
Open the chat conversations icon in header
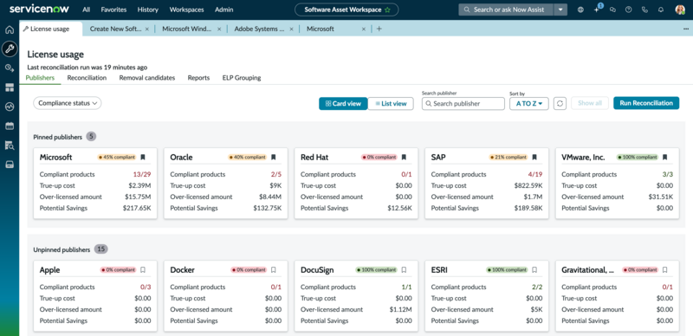pos(612,10)
